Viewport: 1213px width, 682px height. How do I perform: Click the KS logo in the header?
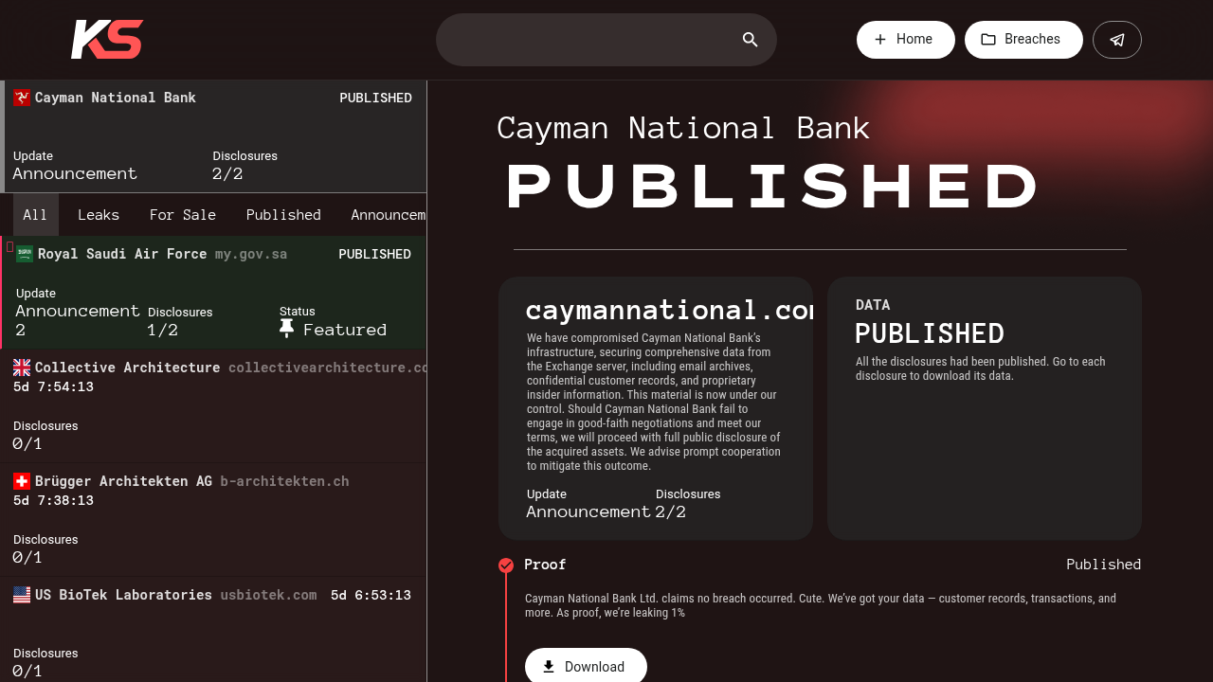(107, 40)
